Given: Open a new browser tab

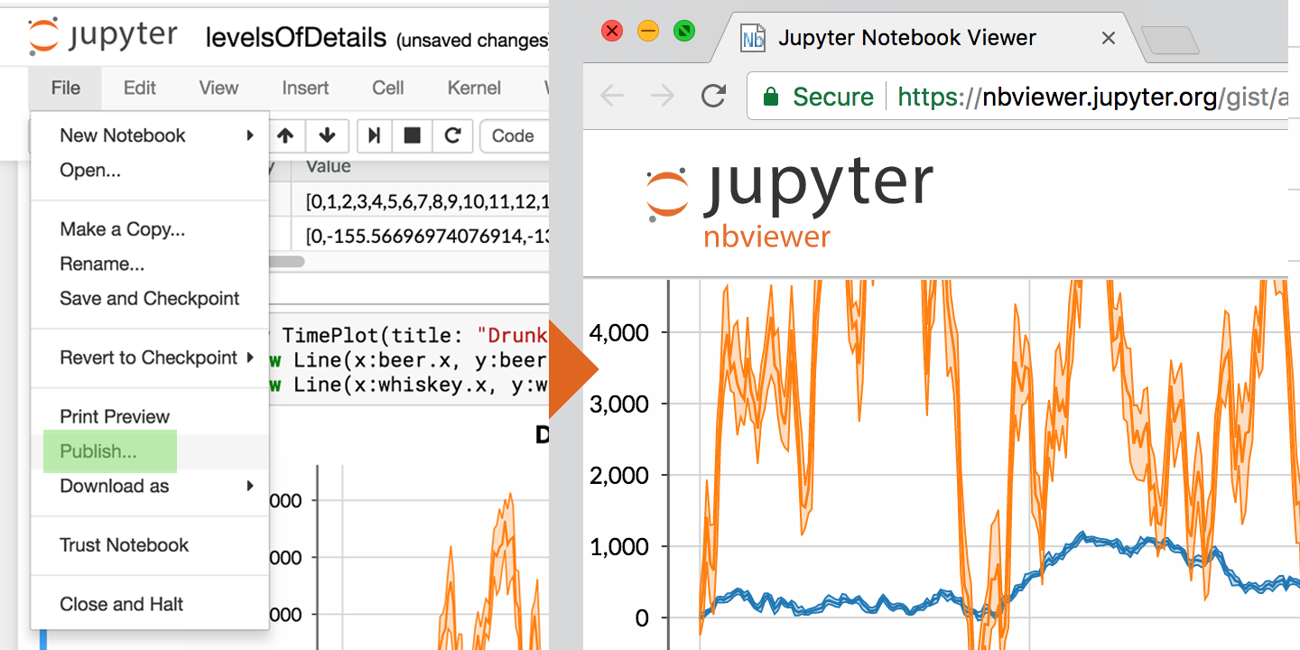Looking at the screenshot, I should coord(1170,41).
